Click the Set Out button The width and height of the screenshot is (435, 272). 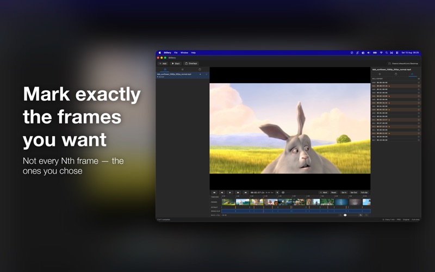(354, 193)
